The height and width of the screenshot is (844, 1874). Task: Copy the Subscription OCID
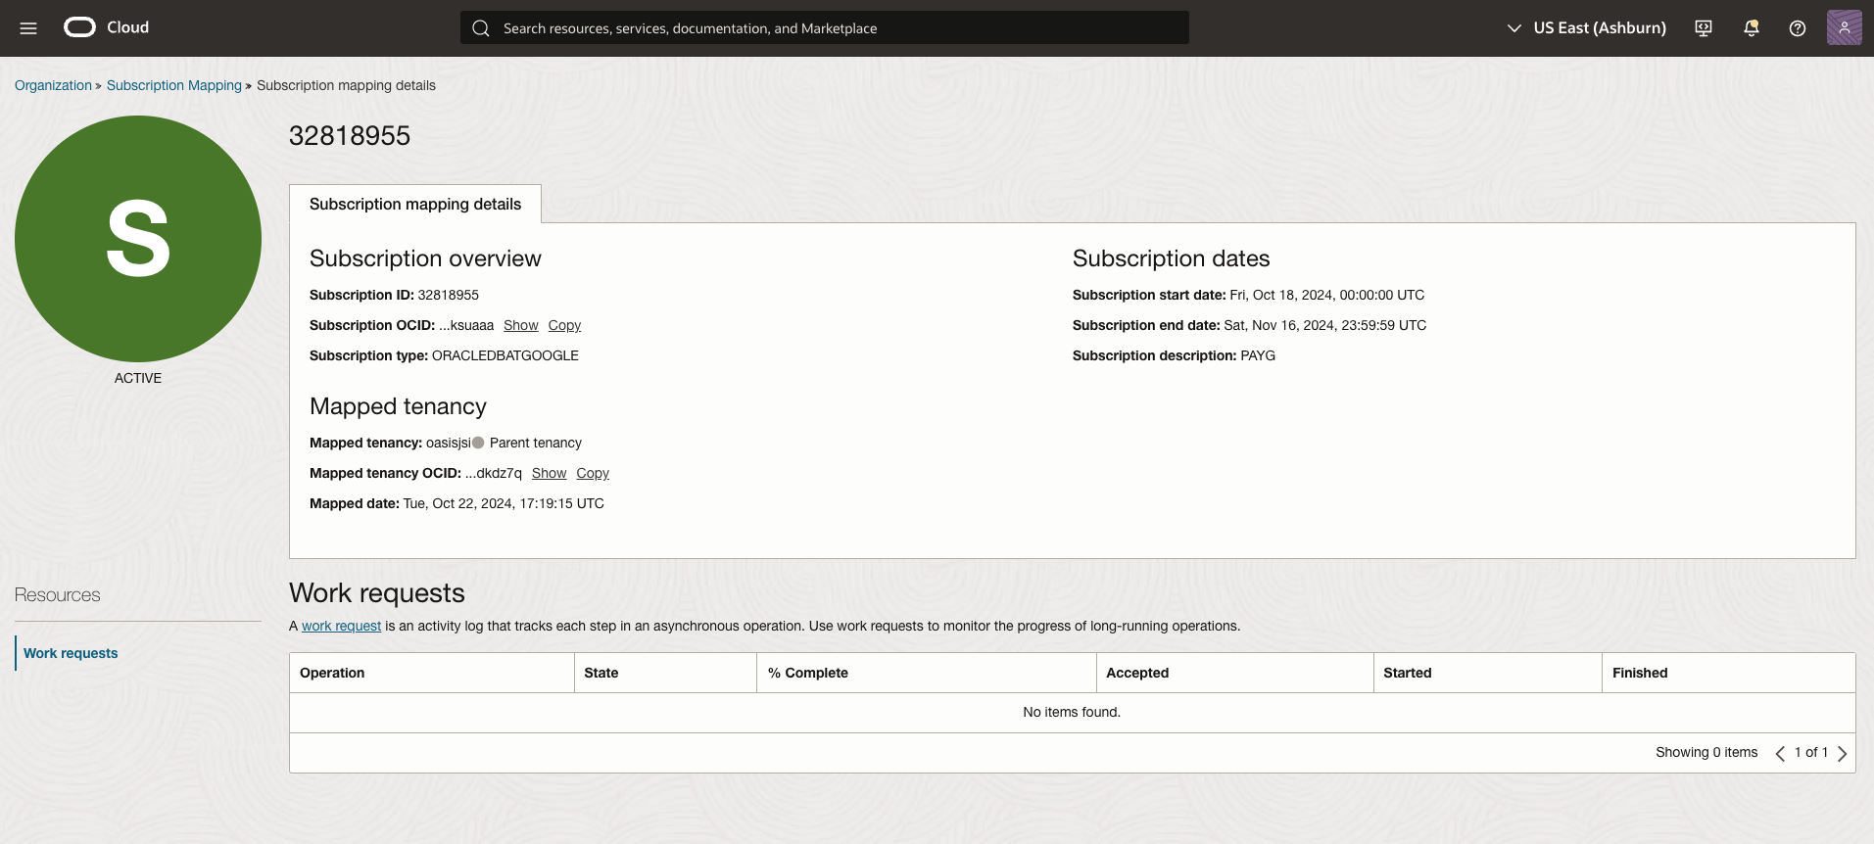coord(564,325)
